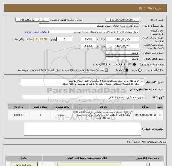Click the واحد شمارش column header
The image size is (172, 166).
[62, 107]
